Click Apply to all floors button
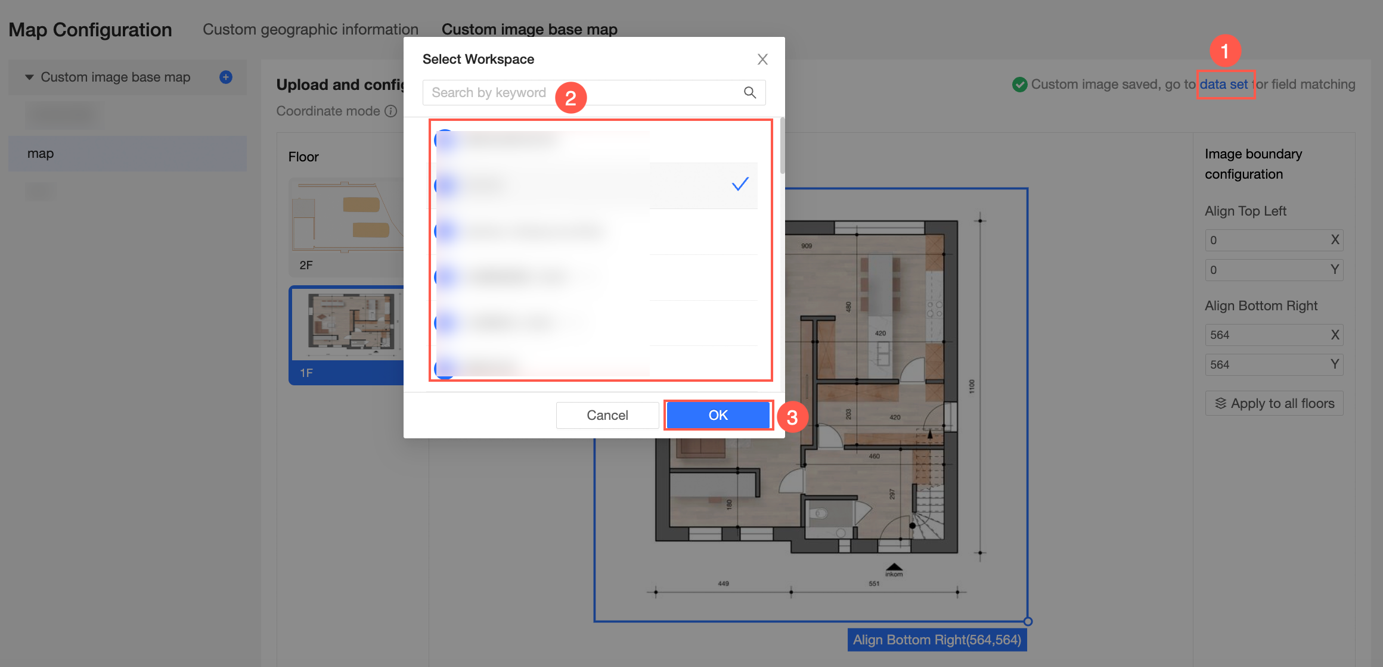1383x667 pixels. point(1274,403)
